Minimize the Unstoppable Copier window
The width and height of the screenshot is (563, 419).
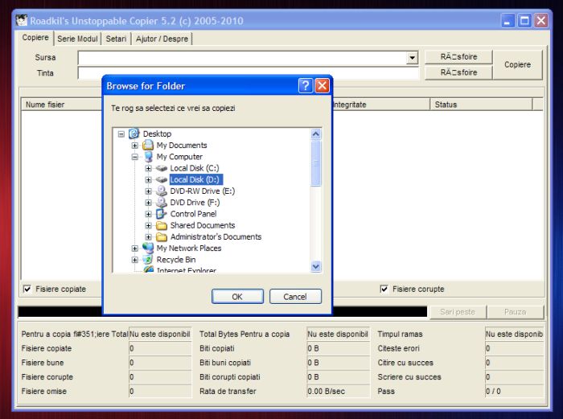click(x=508, y=20)
